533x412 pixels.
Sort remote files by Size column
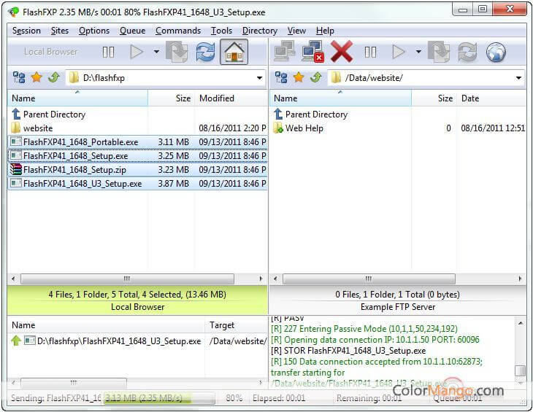pyautogui.click(x=434, y=98)
